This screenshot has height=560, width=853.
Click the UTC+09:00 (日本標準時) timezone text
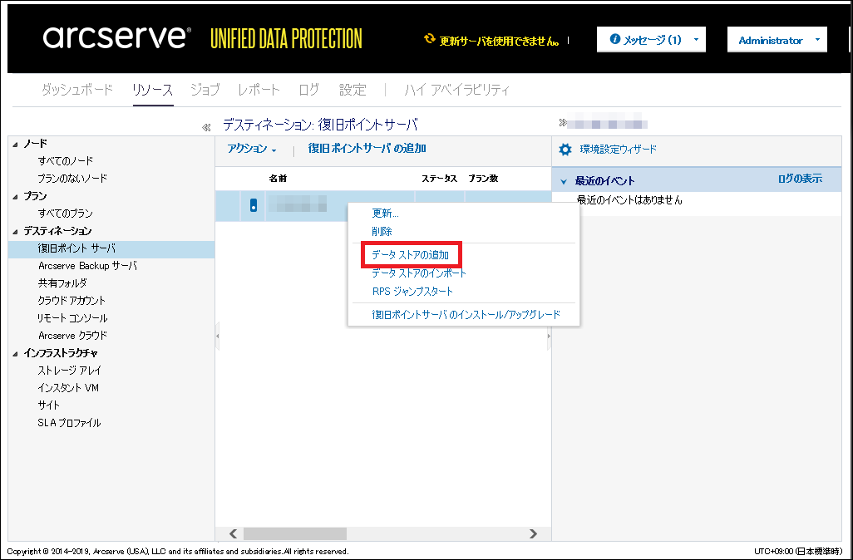coord(798,552)
